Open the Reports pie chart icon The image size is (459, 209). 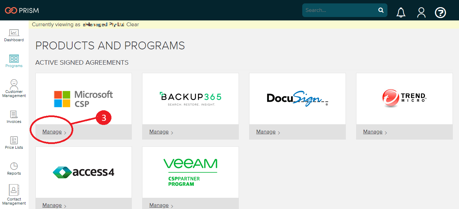(x=14, y=166)
